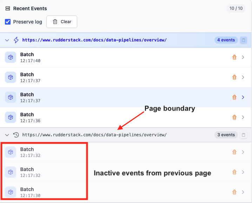Copy events using clipboard icon beside 3 events

(244, 135)
